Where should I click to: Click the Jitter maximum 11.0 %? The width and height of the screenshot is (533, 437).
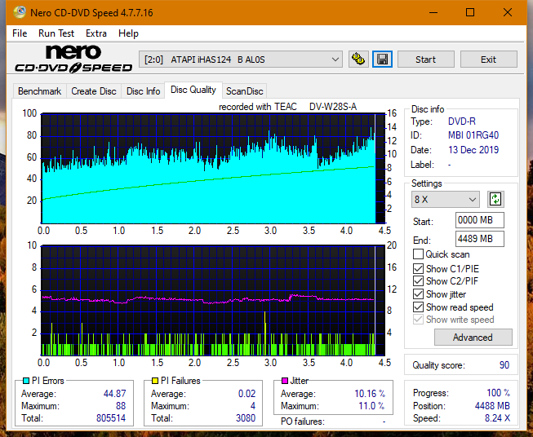pos(371,406)
